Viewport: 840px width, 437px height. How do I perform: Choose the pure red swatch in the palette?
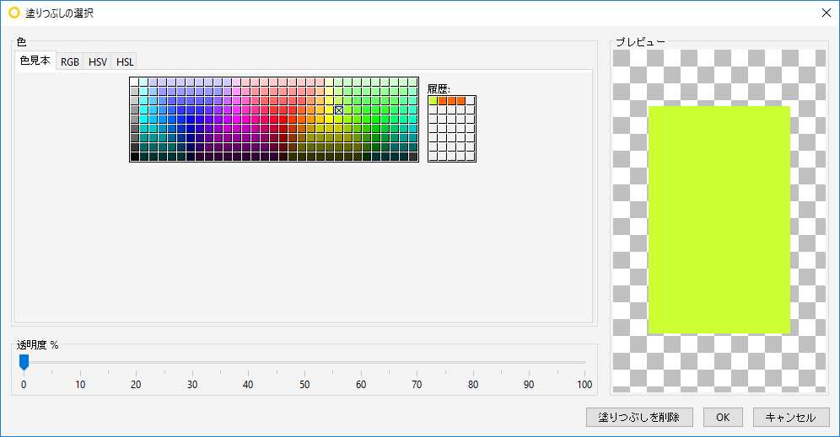(283, 120)
